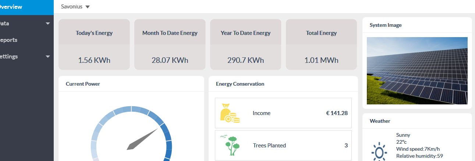Click the € 141.28 income amount
475x161 pixels.
coord(337,113)
